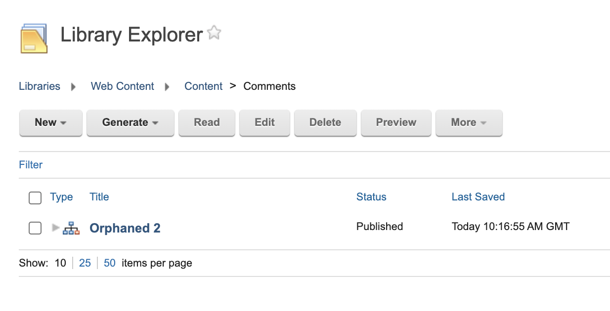Check the select-all checkbox in the header row

click(35, 197)
